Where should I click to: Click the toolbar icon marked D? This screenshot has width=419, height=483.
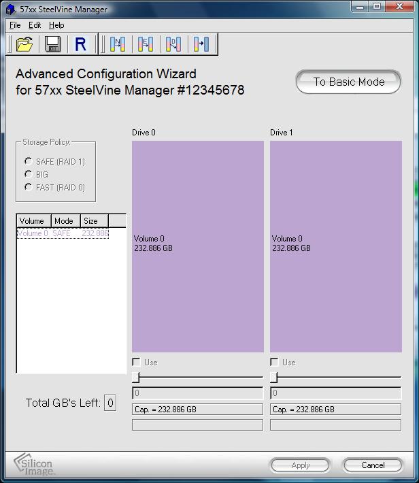pyautogui.click(x=173, y=44)
